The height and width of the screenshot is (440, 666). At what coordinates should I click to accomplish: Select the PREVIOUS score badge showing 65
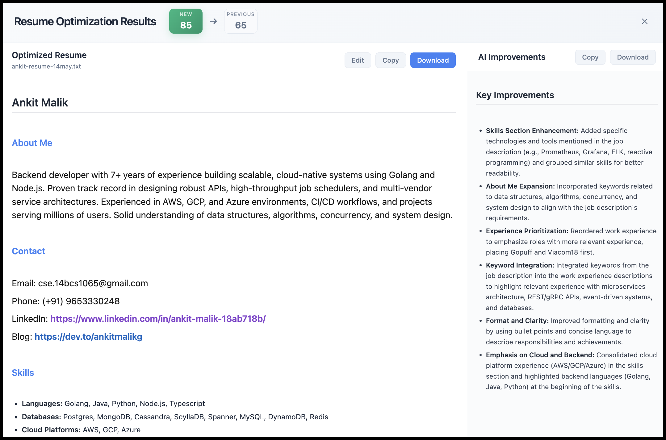point(241,21)
